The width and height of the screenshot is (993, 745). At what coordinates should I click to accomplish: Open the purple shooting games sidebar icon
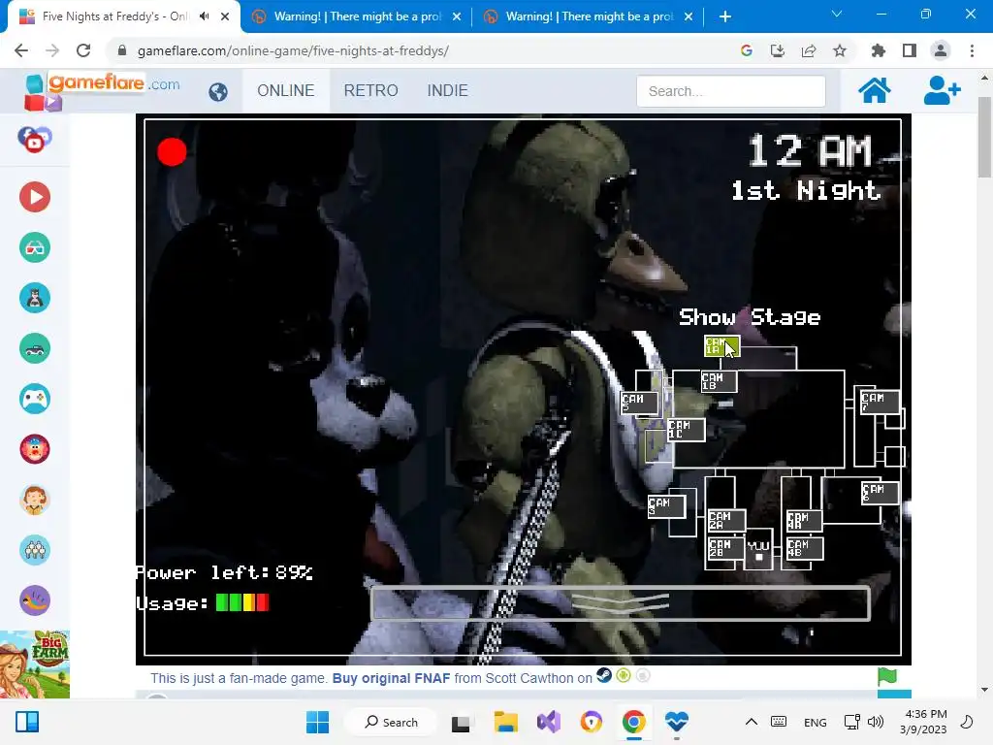pos(35,600)
